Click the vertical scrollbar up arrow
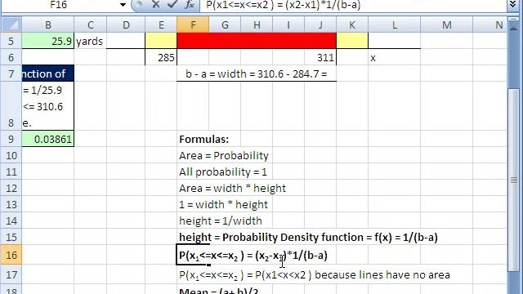This screenshot has width=523, height=294. (514, 28)
